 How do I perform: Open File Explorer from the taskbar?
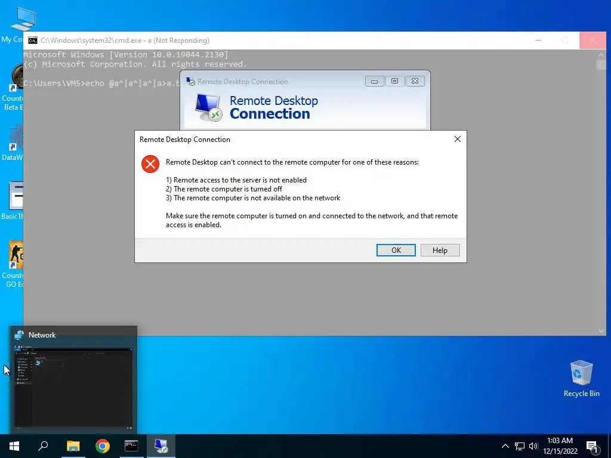tap(73, 446)
